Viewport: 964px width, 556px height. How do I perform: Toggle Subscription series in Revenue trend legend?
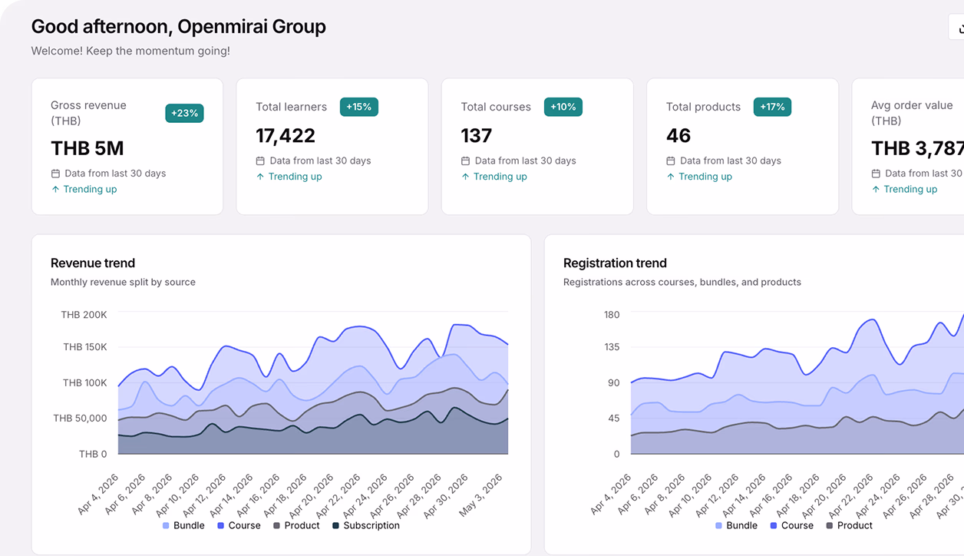click(366, 525)
